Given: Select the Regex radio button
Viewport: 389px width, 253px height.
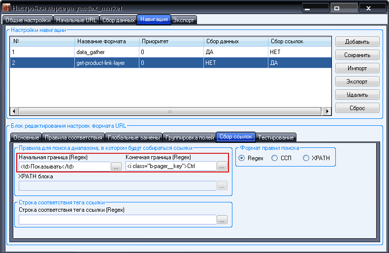Looking at the screenshot, I should click(242, 158).
